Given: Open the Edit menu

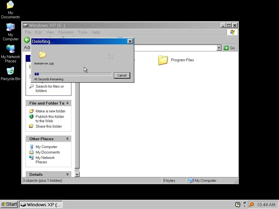Looking at the screenshot, I should click(x=38, y=32).
